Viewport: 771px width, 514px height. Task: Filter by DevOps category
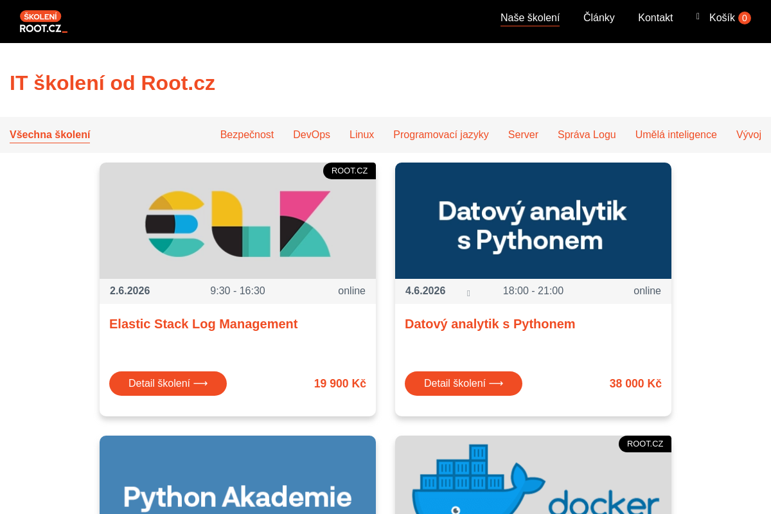pos(312,135)
